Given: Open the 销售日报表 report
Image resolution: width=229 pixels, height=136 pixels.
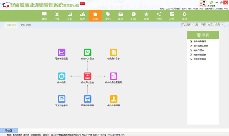Looking at the screenshot, I should click(199, 50).
